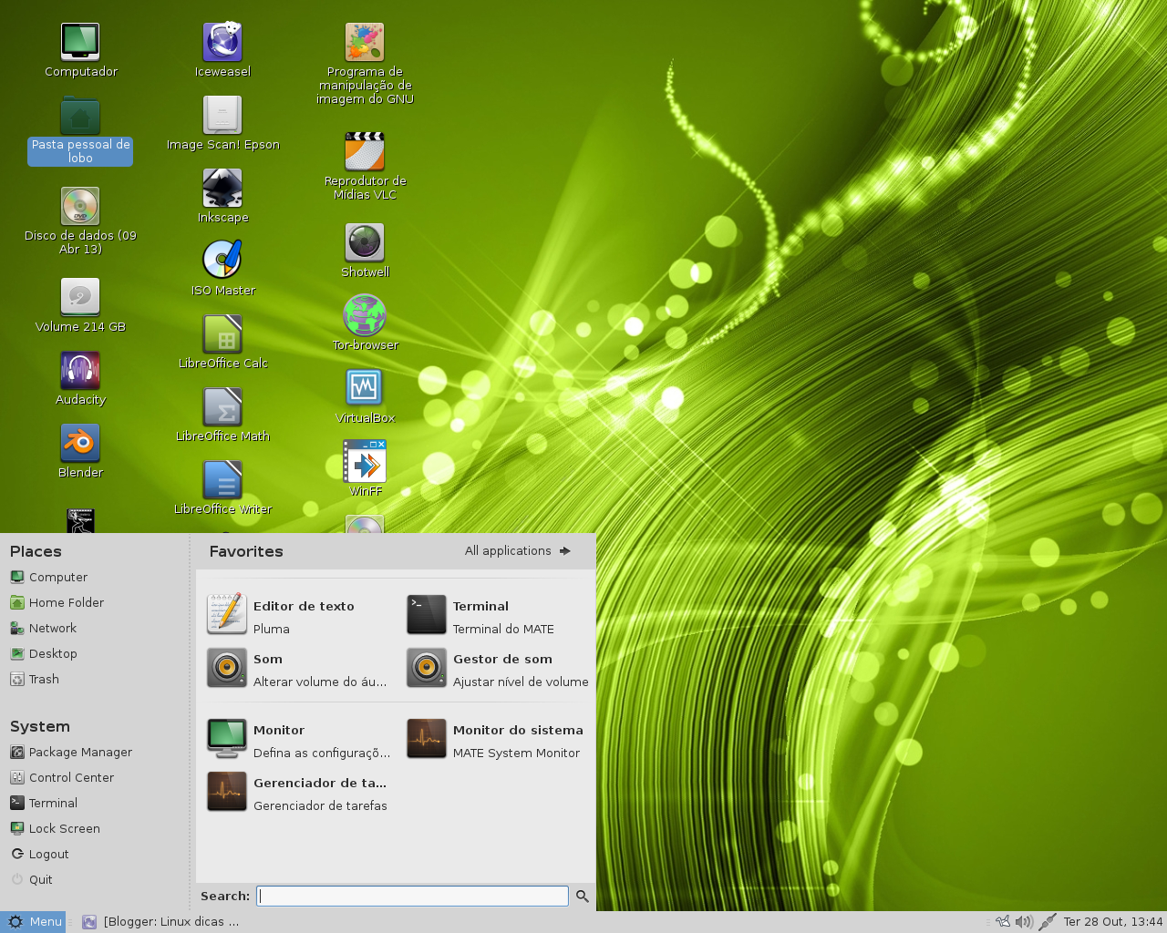The width and height of the screenshot is (1167, 933).
Task: Click the search magnifier button
Action: pyautogui.click(x=582, y=896)
